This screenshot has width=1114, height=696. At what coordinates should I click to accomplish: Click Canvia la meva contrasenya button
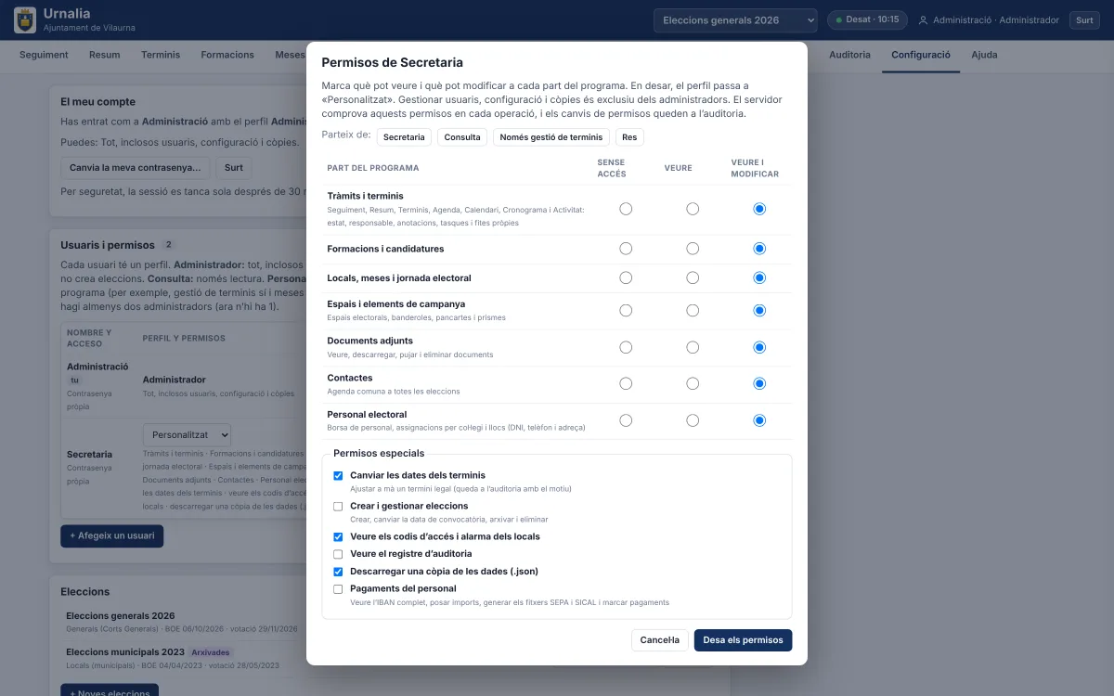(136, 168)
